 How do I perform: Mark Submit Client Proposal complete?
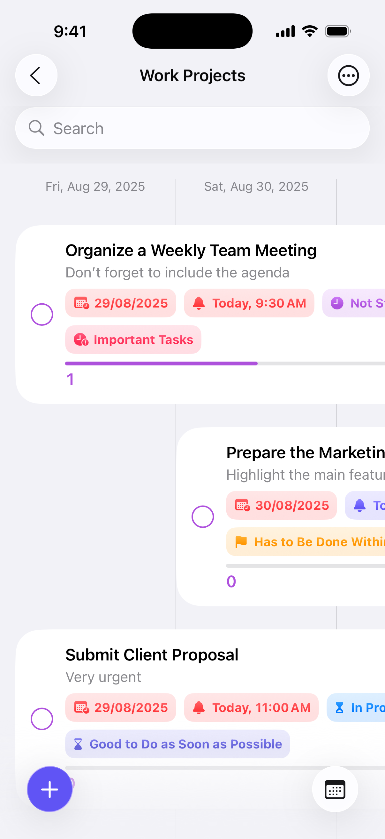(x=42, y=718)
